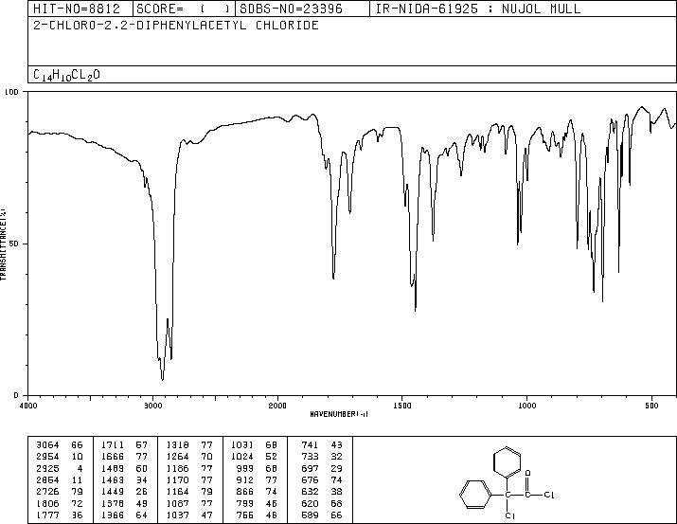Click the carbonyl peak near 1777
This screenshot has height=524, width=677.
pos(333,279)
